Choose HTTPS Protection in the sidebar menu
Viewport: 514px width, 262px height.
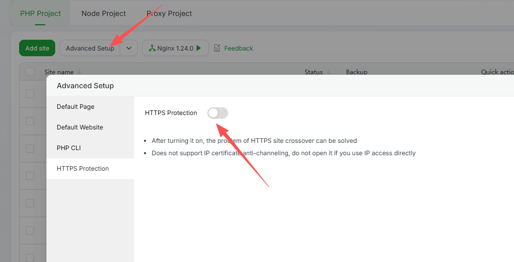(83, 169)
